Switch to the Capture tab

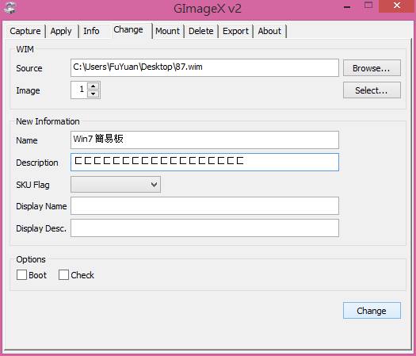(x=25, y=31)
